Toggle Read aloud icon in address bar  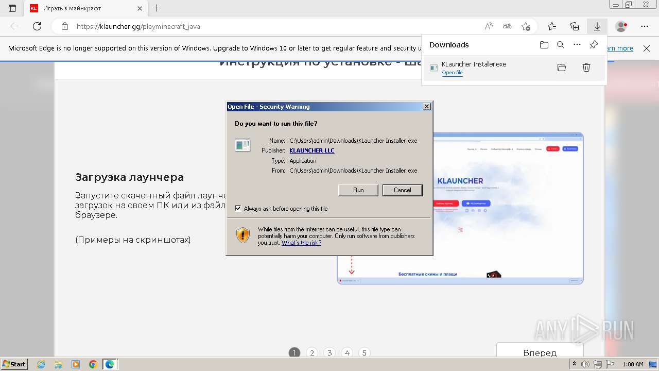(x=489, y=26)
